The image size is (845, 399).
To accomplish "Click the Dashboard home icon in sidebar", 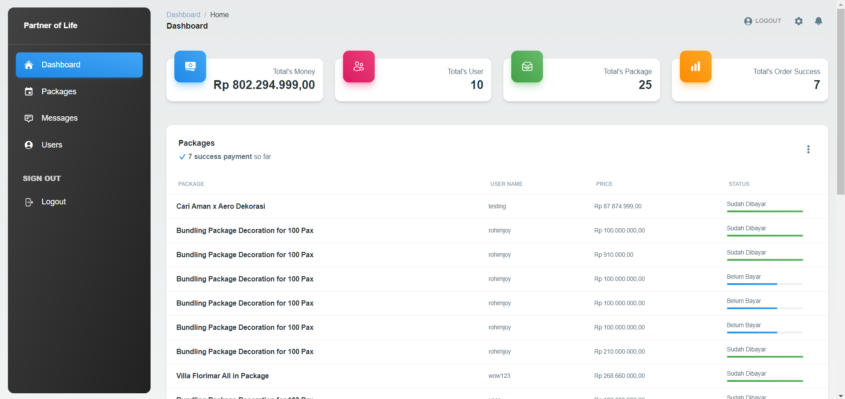I will click(29, 65).
